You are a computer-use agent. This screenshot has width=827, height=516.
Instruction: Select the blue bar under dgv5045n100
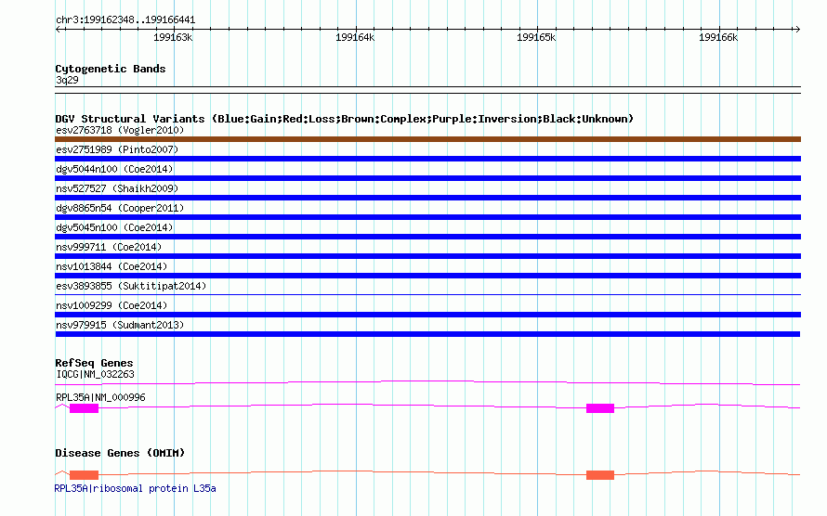point(427,237)
